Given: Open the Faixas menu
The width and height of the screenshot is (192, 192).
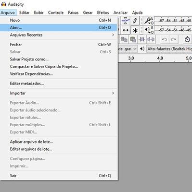Looking at the screenshot, I should [x=73, y=12].
